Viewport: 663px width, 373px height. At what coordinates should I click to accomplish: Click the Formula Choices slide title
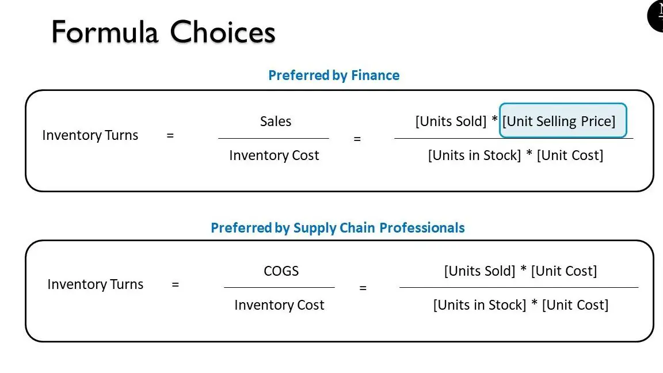coord(163,32)
